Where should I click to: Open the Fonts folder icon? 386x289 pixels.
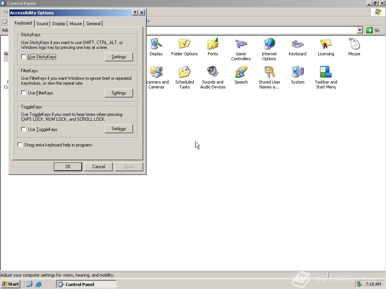click(213, 47)
